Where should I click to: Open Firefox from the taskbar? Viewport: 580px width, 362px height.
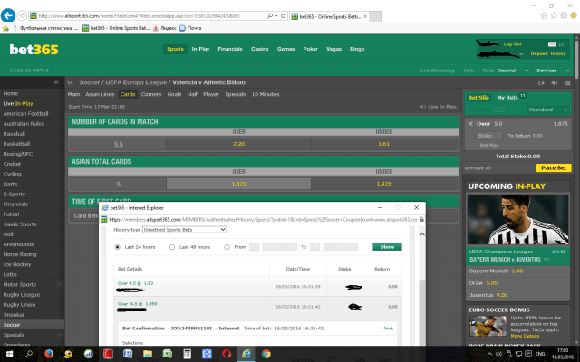pos(49,354)
